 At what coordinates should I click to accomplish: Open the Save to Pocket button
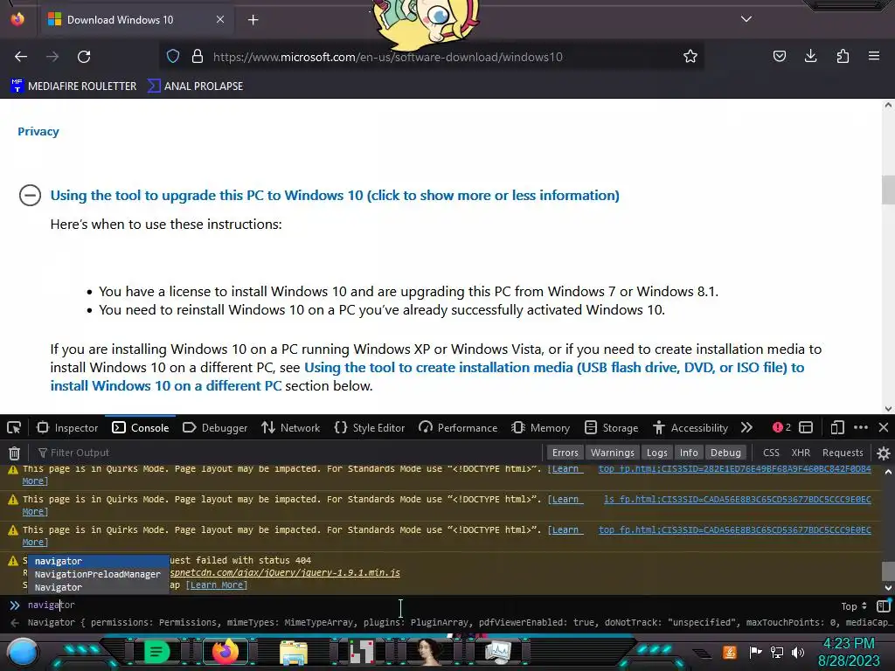779,57
